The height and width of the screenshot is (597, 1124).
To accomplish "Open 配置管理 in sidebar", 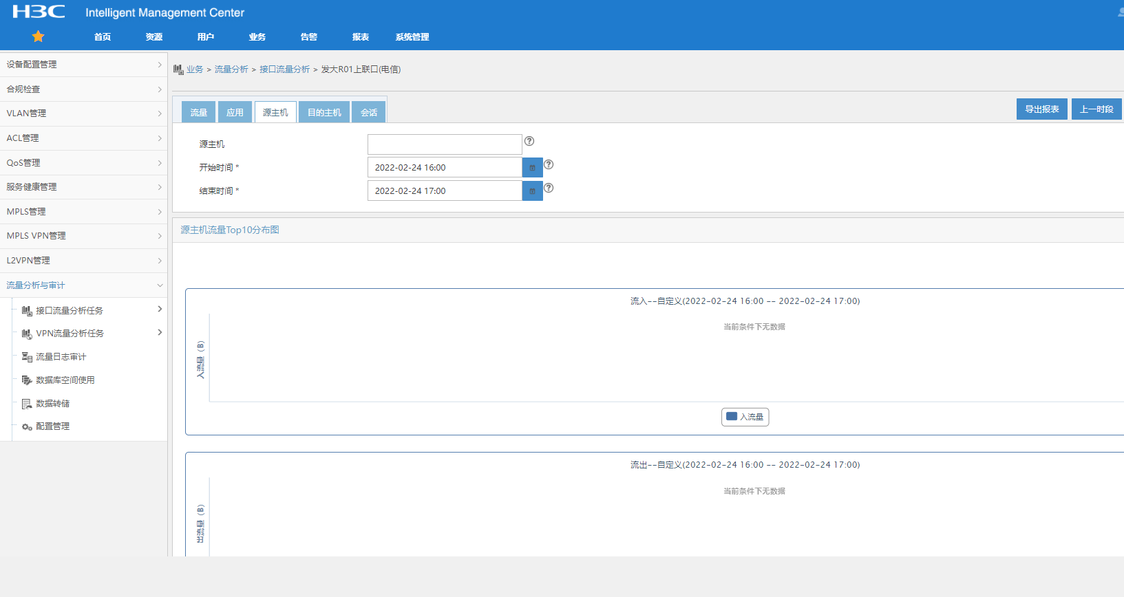I will 53,426.
